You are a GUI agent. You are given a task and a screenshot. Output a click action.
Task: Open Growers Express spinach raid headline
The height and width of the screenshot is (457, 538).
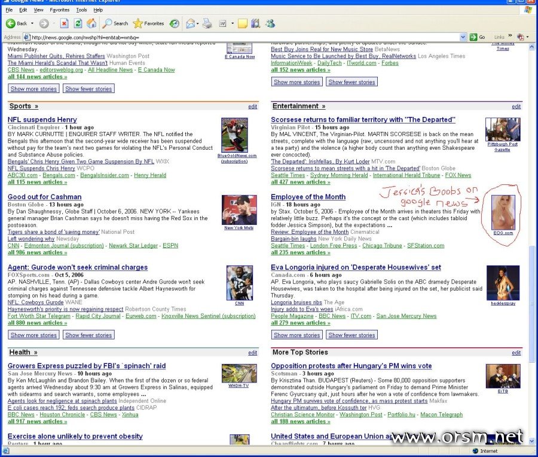pos(87,366)
